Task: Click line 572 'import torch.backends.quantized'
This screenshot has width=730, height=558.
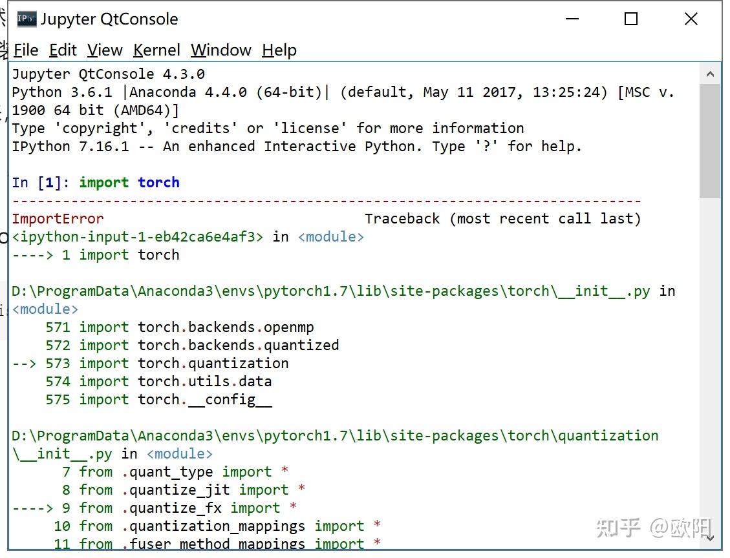Action: pos(192,346)
